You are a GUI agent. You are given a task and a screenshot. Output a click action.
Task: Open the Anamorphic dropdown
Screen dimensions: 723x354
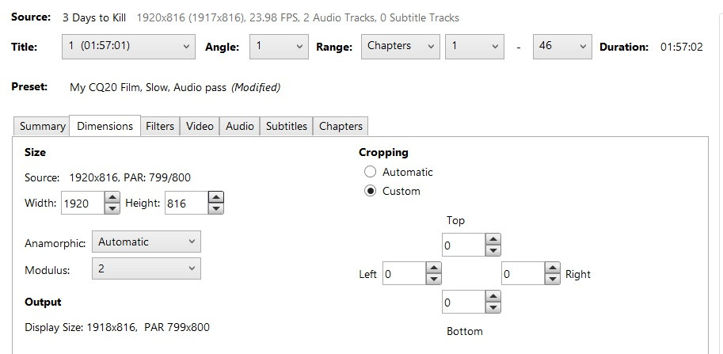(147, 242)
